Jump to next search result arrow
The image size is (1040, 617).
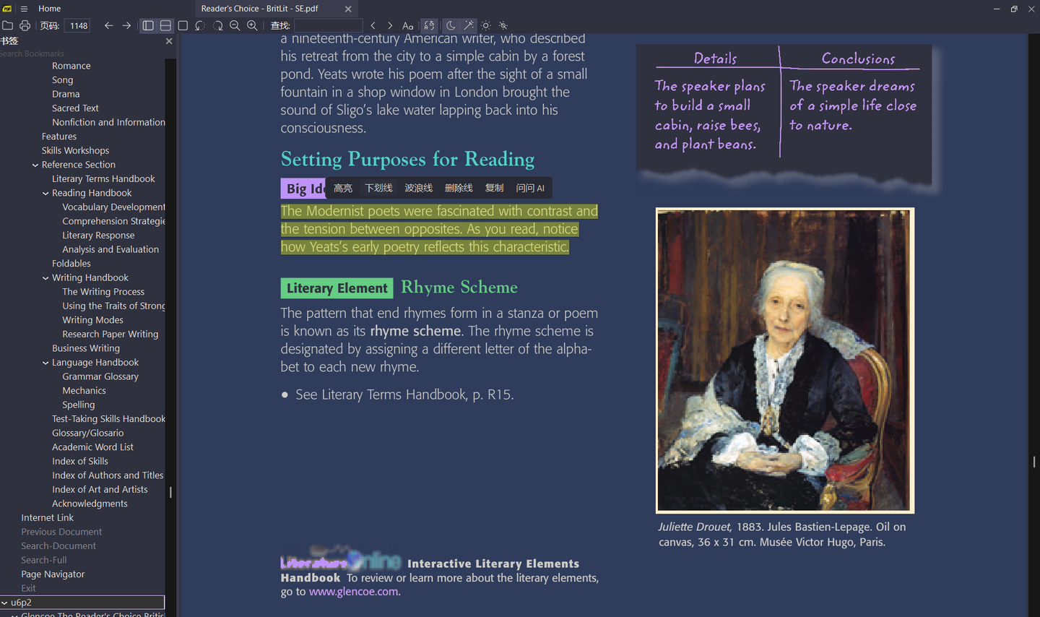(x=390, y=25)
